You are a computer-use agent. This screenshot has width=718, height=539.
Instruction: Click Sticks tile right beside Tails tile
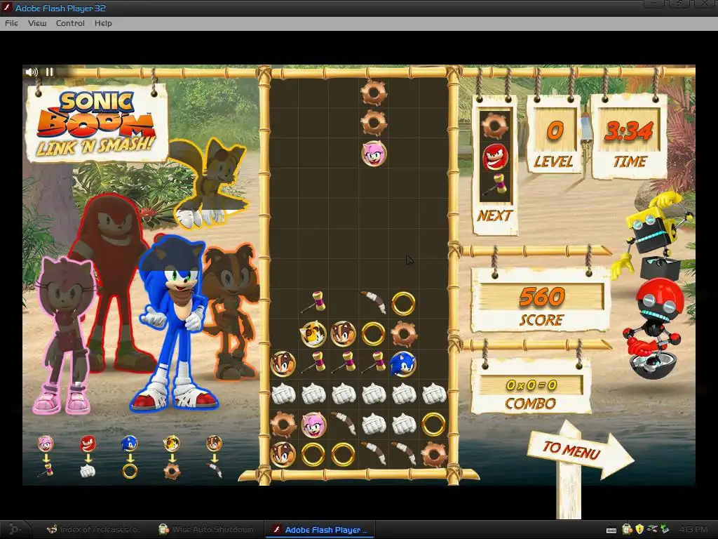[x=343, y=333]
